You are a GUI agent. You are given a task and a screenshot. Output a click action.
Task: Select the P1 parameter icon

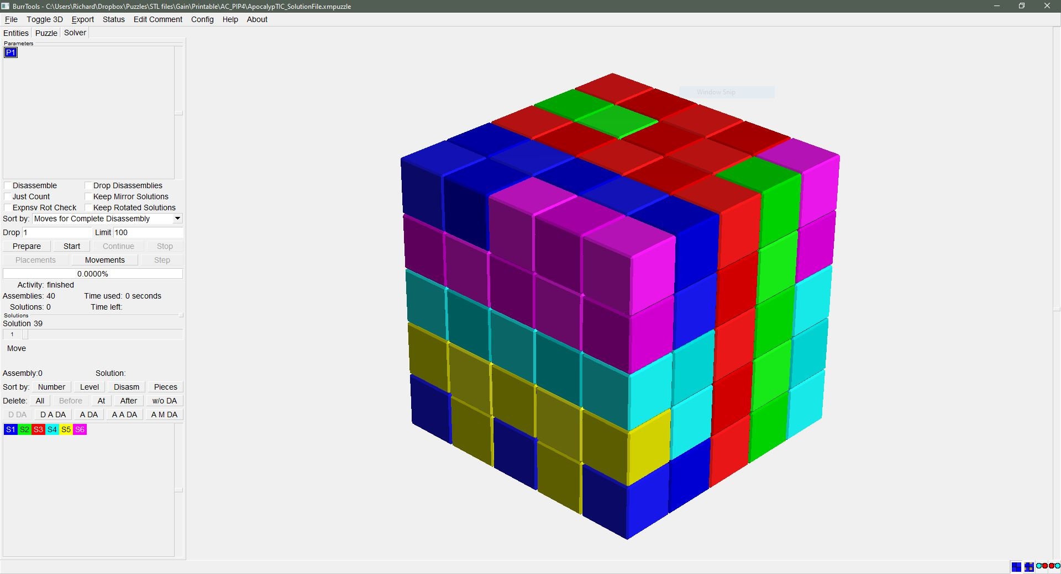(10, 52)
